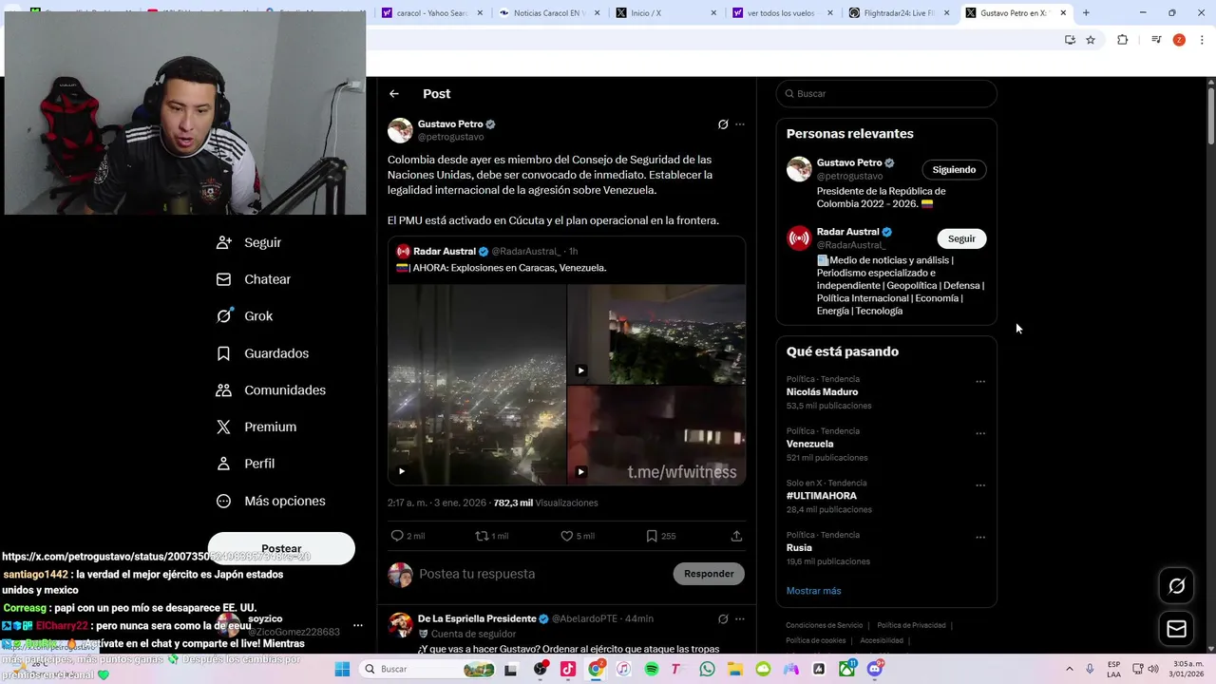Open #ULTIMAHORA trending topic
Screen dimensions: 1216x684
pos(822,496)
